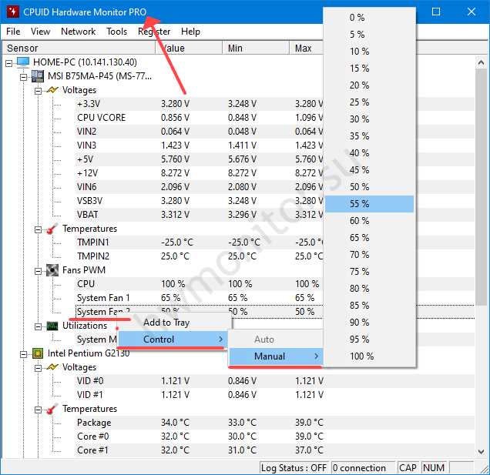The height and width of the screenshot is (475, 490).
Task: Click the Sensor column header
Action: [79, 48]
